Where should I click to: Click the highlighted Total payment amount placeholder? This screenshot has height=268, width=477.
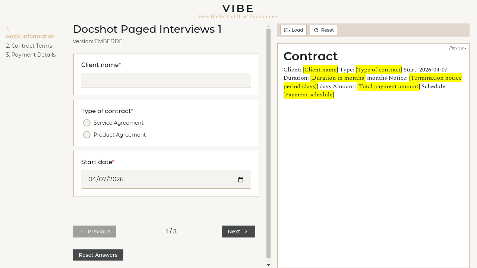click(389, 86)
